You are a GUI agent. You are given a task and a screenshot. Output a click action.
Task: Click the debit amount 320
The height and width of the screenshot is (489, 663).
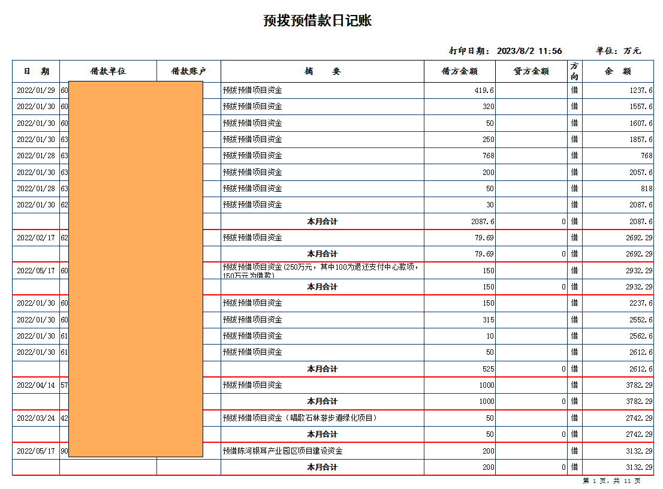click(489, 107)
